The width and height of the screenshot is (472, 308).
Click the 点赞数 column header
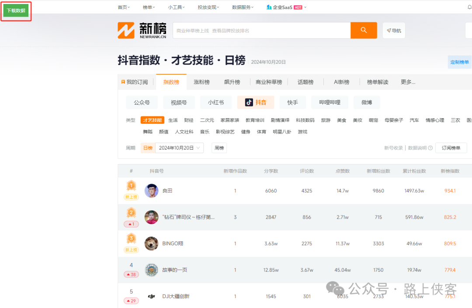343,171
